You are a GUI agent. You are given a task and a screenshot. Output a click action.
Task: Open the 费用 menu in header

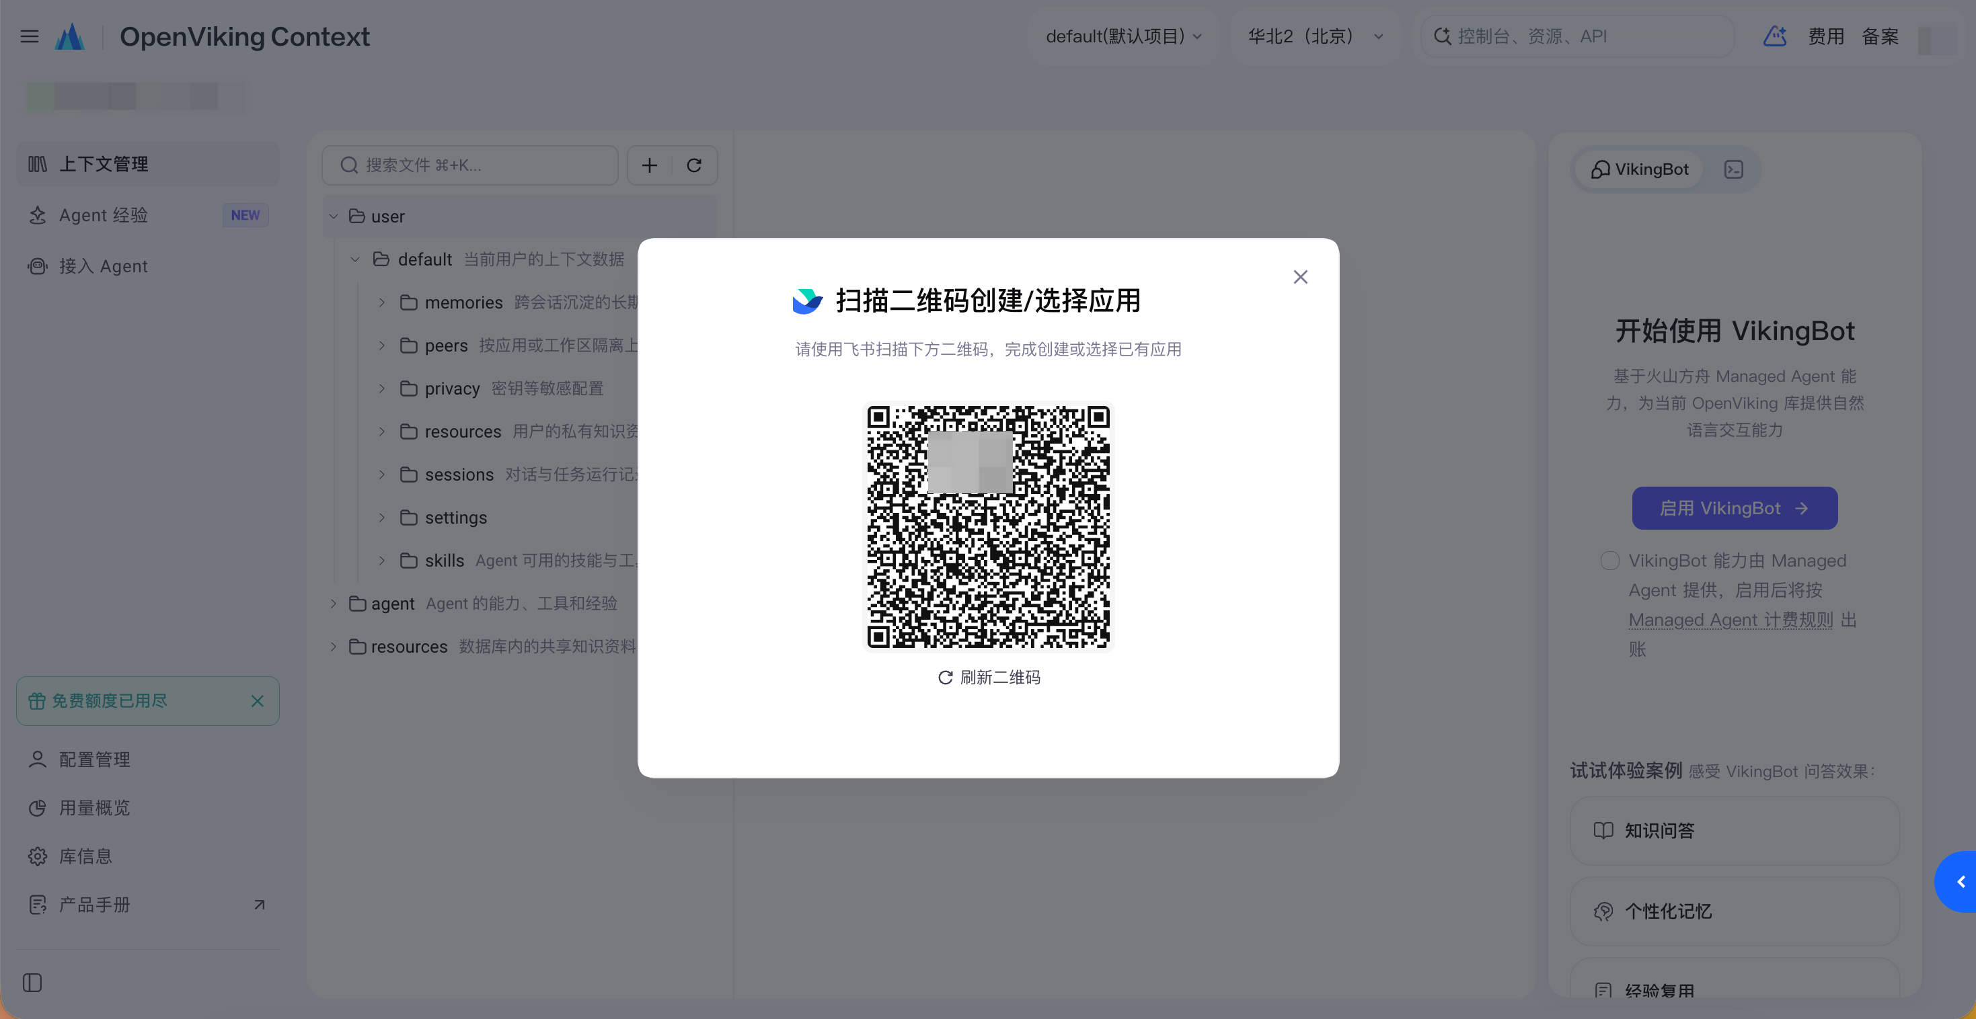1825,36
